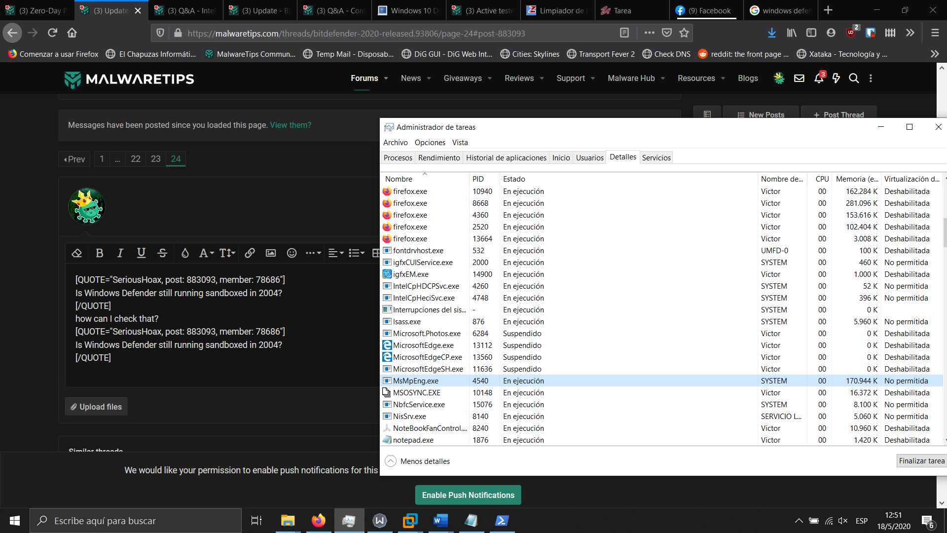Open the Opciones menu
This screenshot has width=947, height=533.
[x=430, y=142]
